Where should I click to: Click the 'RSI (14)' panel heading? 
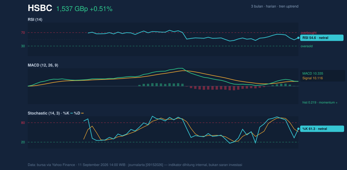(35, 19)
